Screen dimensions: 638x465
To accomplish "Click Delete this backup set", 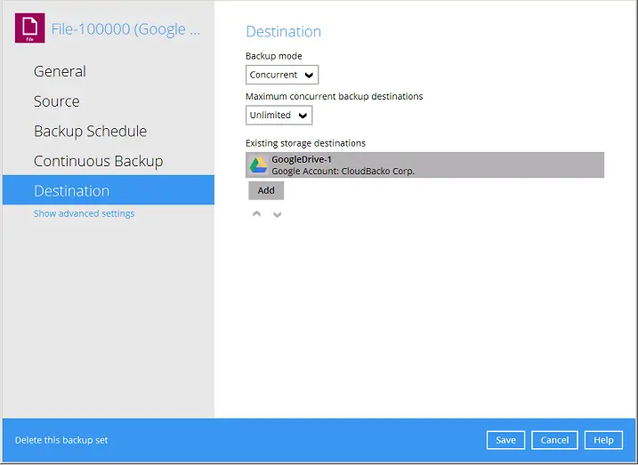I will pos(61,440).
